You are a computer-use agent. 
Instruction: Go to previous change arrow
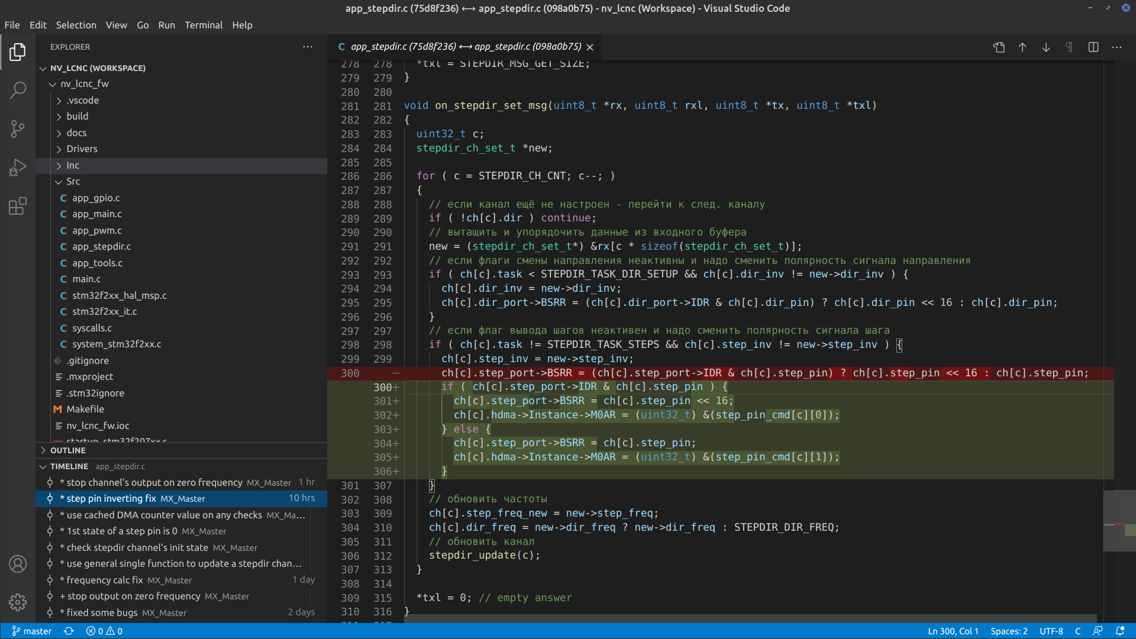1022,47
